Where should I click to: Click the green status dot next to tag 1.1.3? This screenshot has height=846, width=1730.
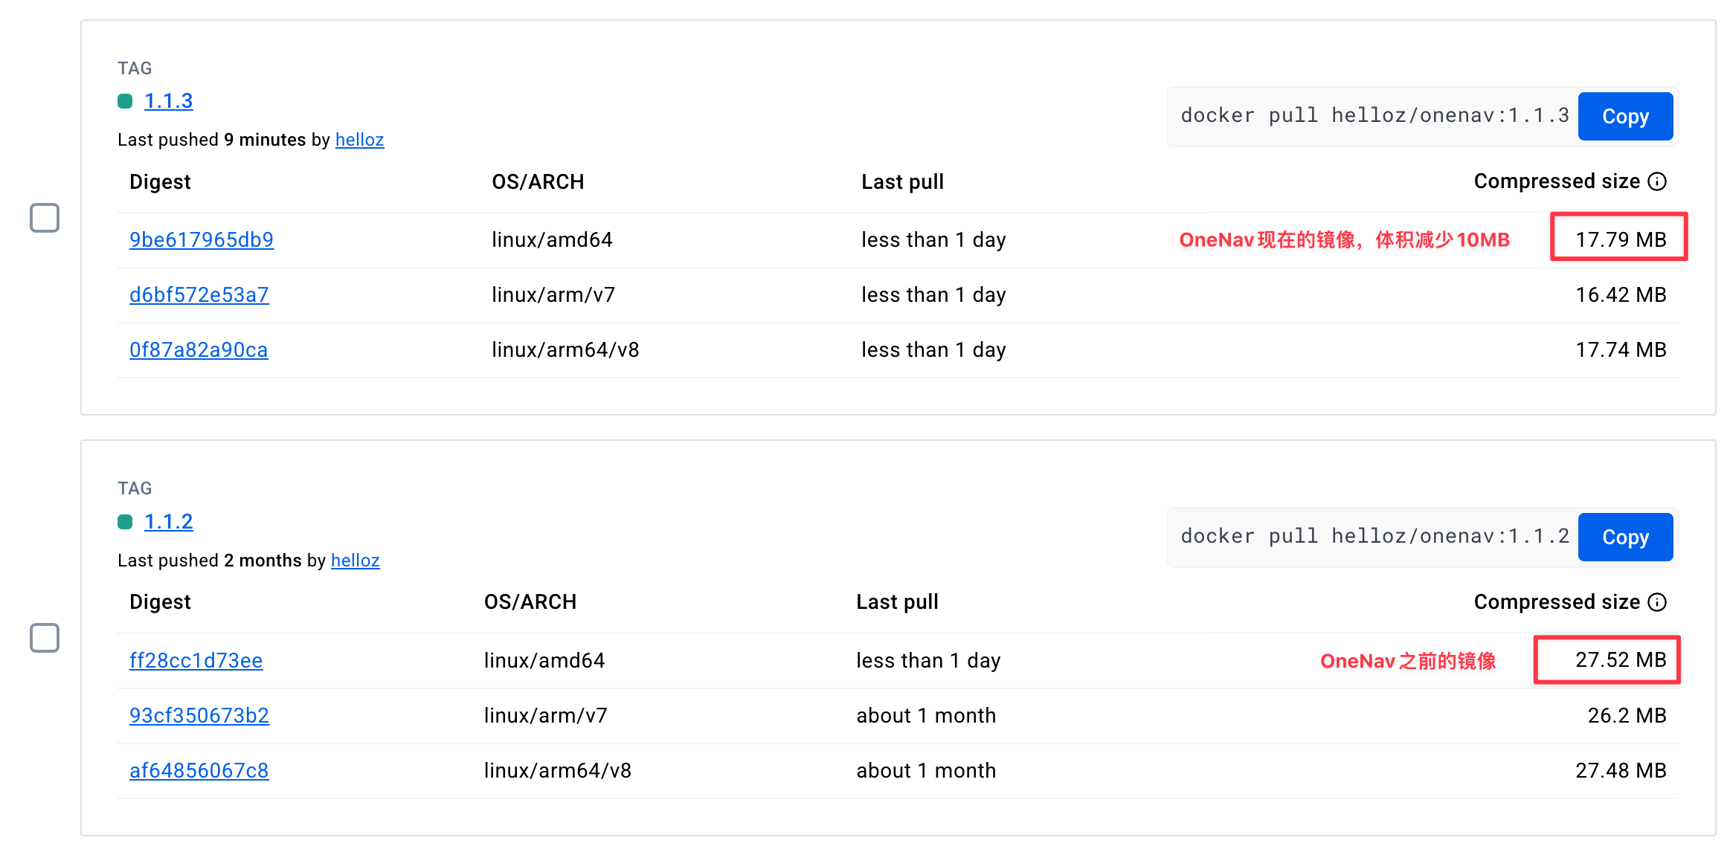[125, 101]
